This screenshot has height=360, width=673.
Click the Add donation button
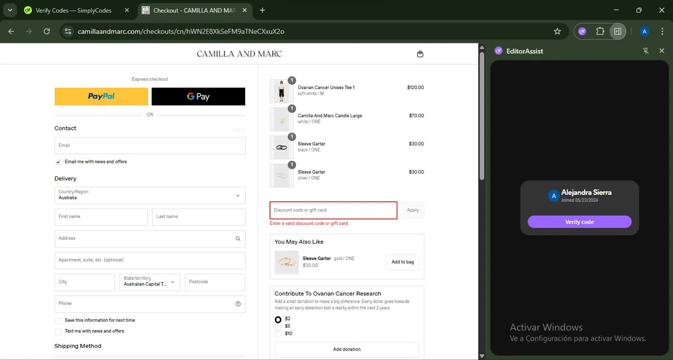[x=347, y=350]
